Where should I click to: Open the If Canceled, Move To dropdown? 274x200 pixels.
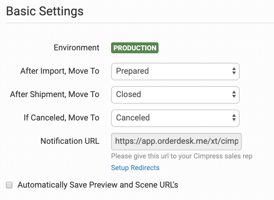175,118
